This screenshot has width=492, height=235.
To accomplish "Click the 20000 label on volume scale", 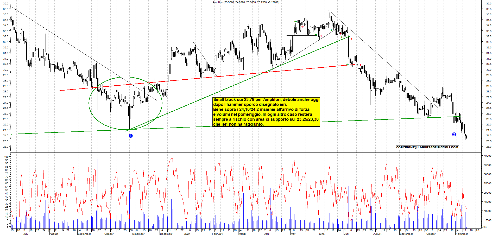I will point(488,193).
